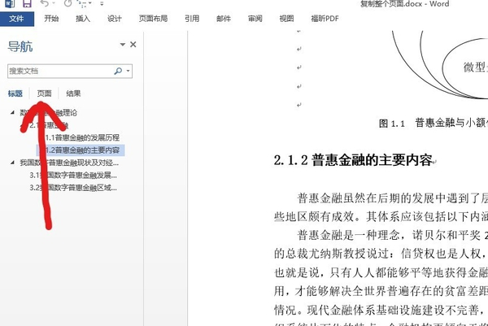Switch to the 页面布局 ribbon tab
Image resolution: width=488 pixels, height=326 pixels.
coord(153,19)
